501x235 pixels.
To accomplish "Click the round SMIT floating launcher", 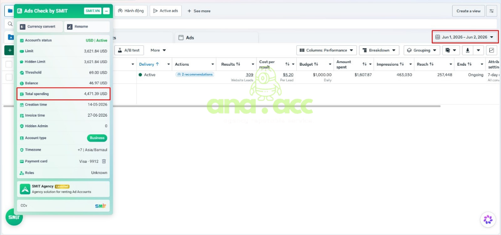I will (14, 217).
